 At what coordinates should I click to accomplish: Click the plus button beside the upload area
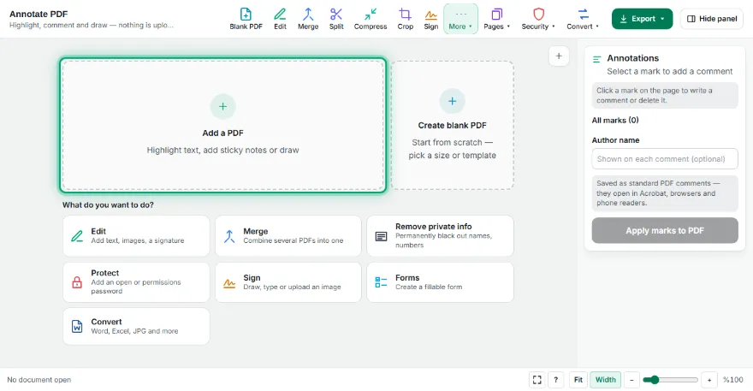tap(559, 56)
